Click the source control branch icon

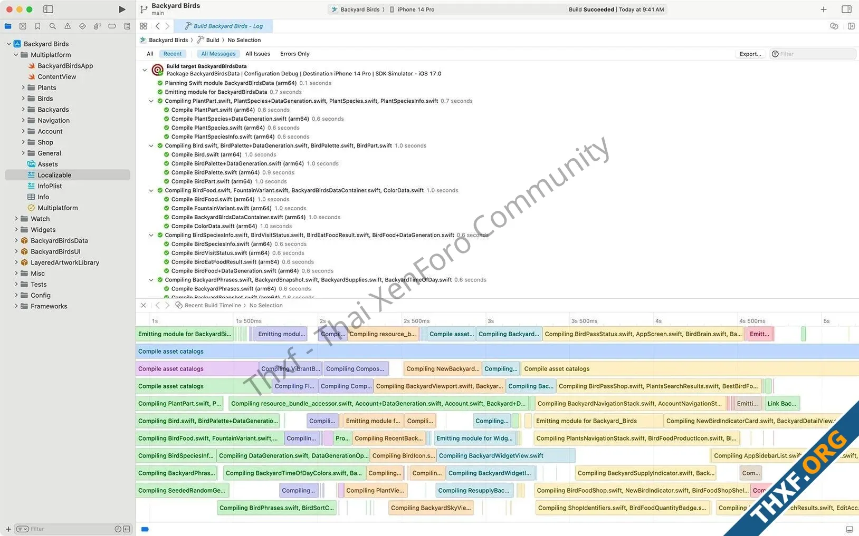144,9
